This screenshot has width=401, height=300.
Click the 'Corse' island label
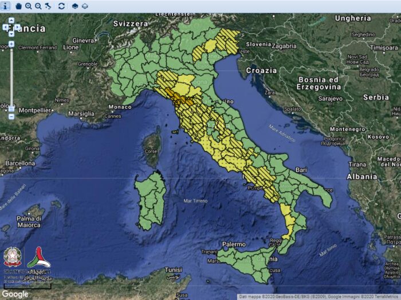coord(151,151)
